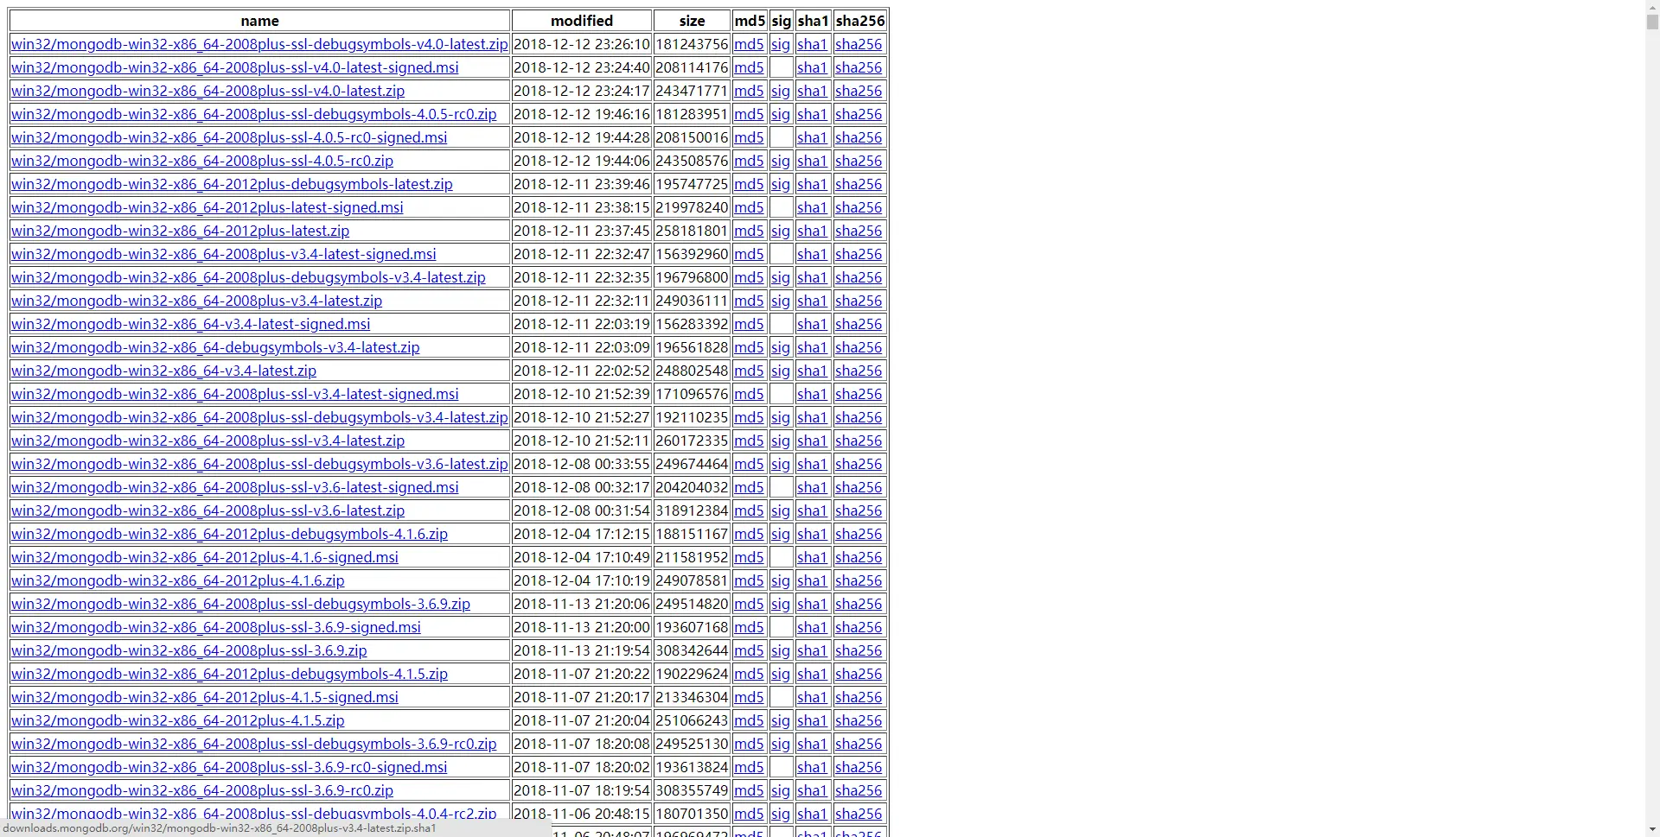Open sha1 link for 2008plus-ssl-v4.0-latest-signed.msi

coord(812,67)
